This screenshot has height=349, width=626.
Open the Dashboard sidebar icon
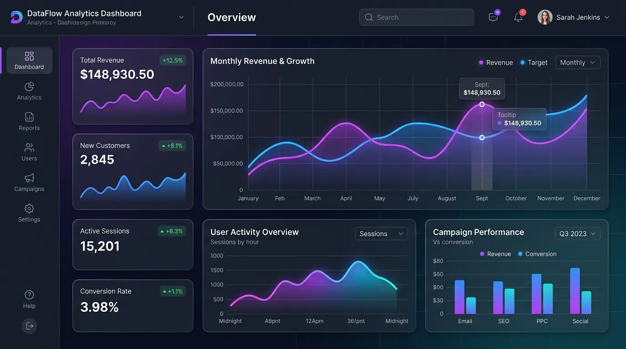point(29,56)
